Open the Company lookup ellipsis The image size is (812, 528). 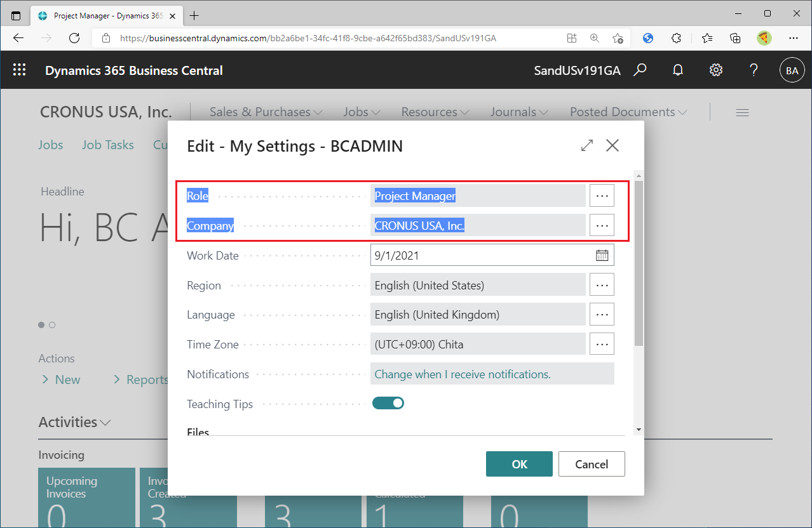point(601,225)
